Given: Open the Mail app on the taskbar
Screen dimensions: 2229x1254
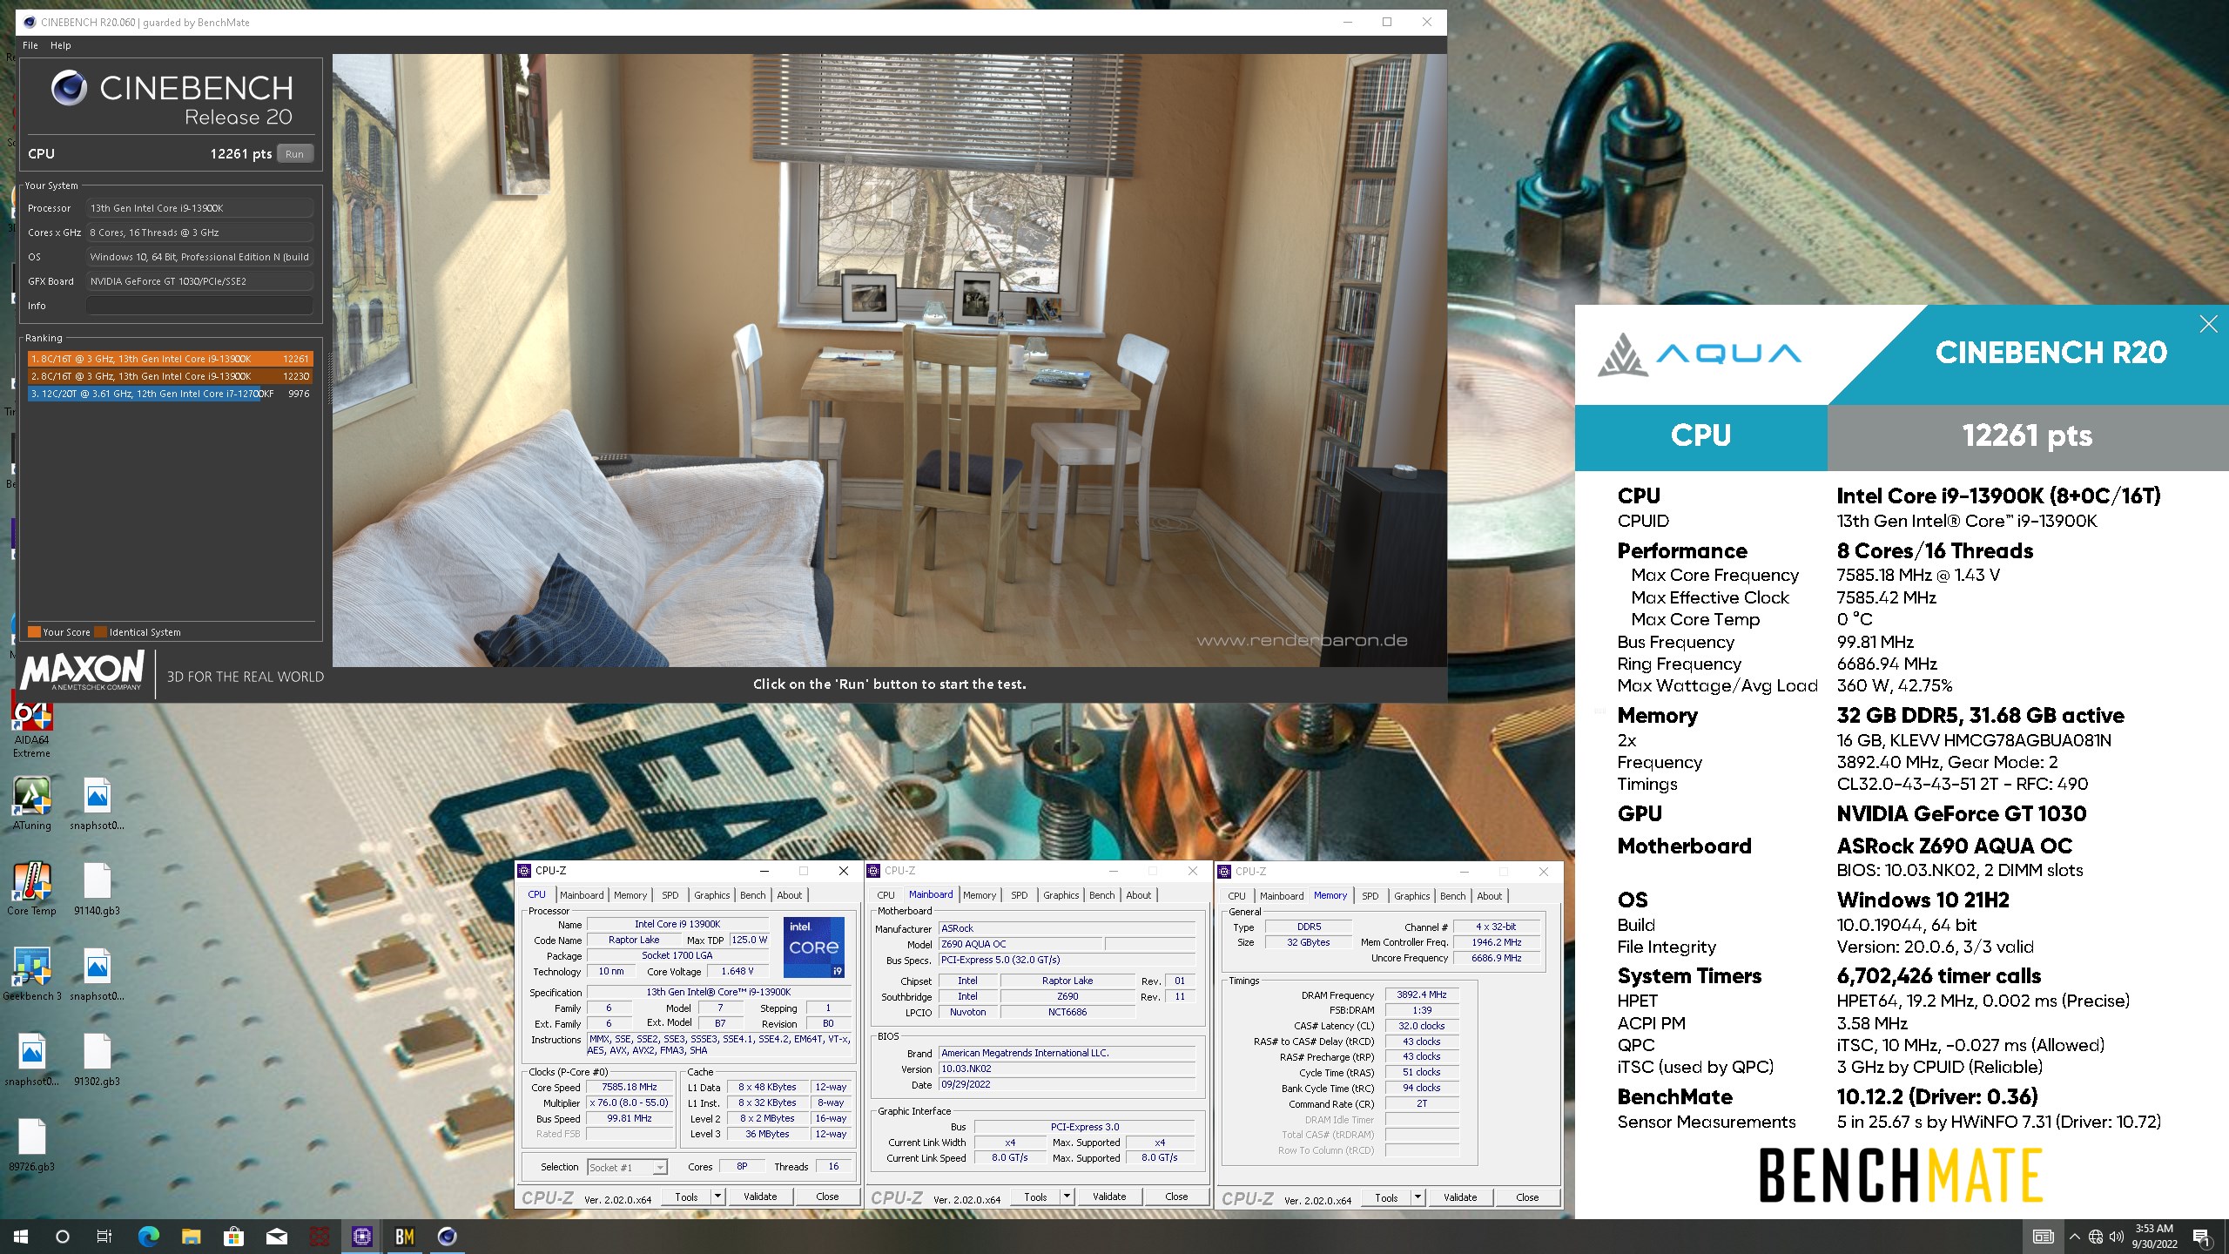Looking at the screenshot, I should point(276,1237).
